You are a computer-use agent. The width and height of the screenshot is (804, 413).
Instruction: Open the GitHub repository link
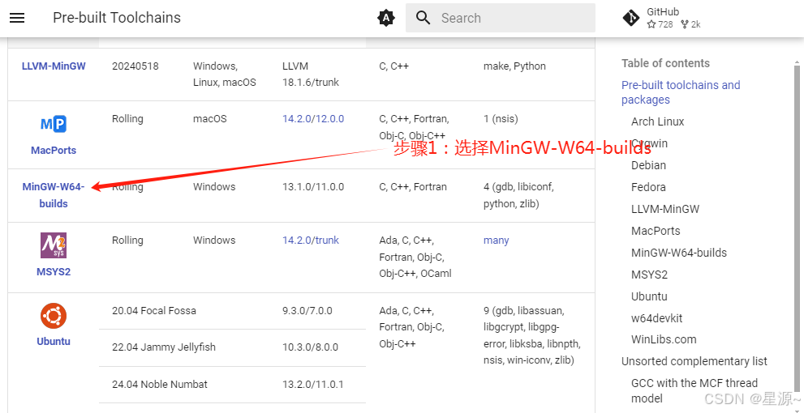[661, 18]
